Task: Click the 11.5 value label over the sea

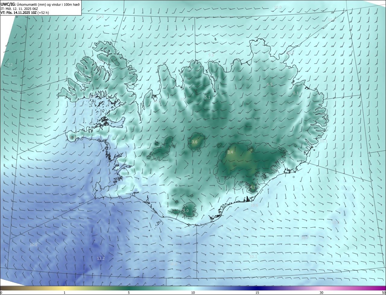Action: 33,245
